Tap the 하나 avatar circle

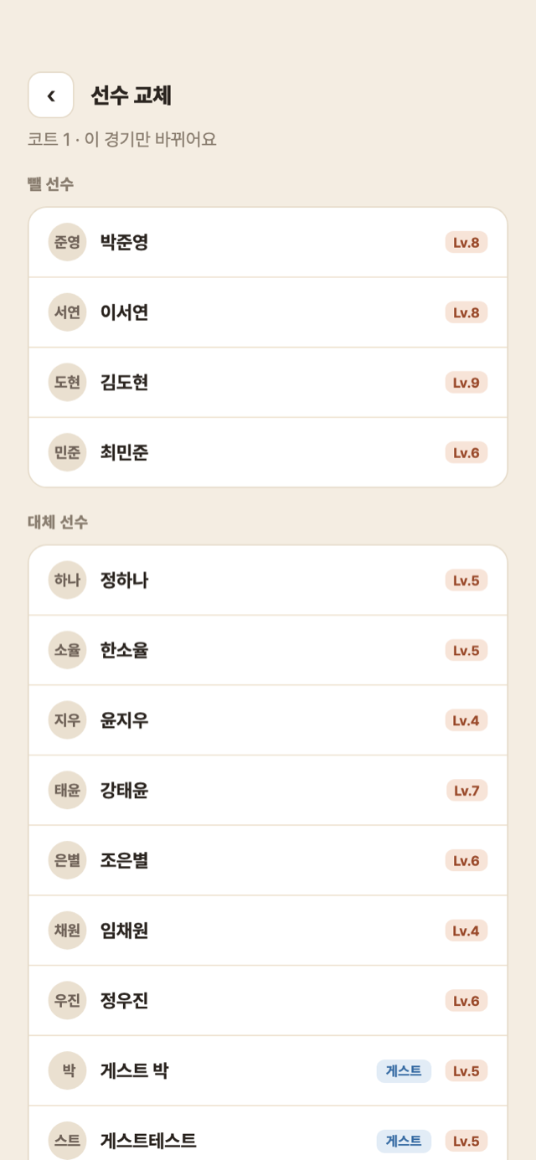[x=67, y=580]
